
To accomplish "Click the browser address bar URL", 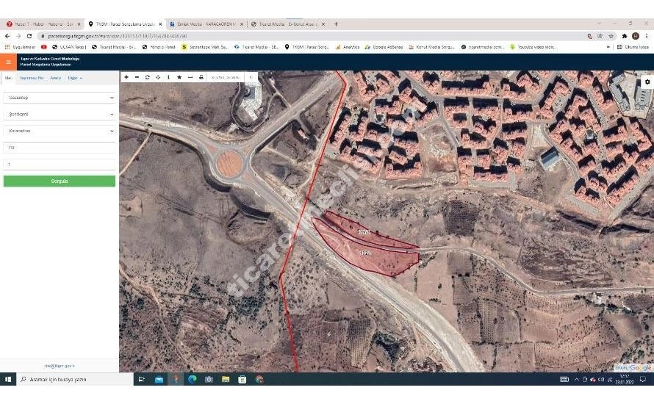I will pos(117,36).
